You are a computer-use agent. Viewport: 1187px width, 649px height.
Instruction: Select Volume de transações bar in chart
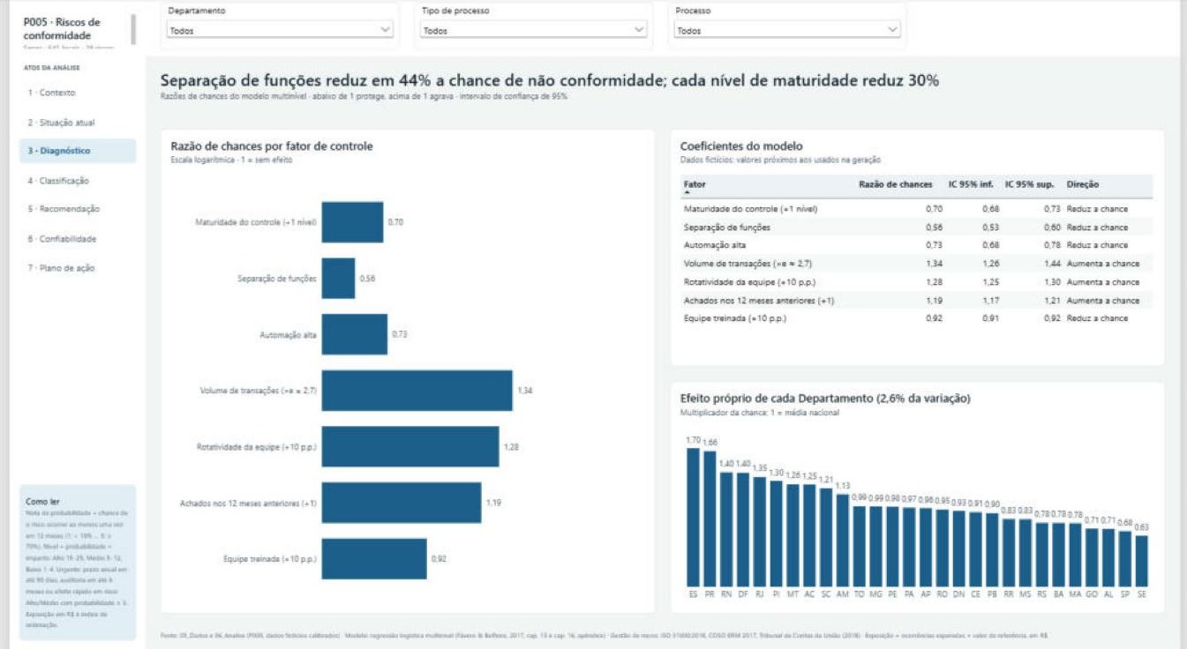417,390
